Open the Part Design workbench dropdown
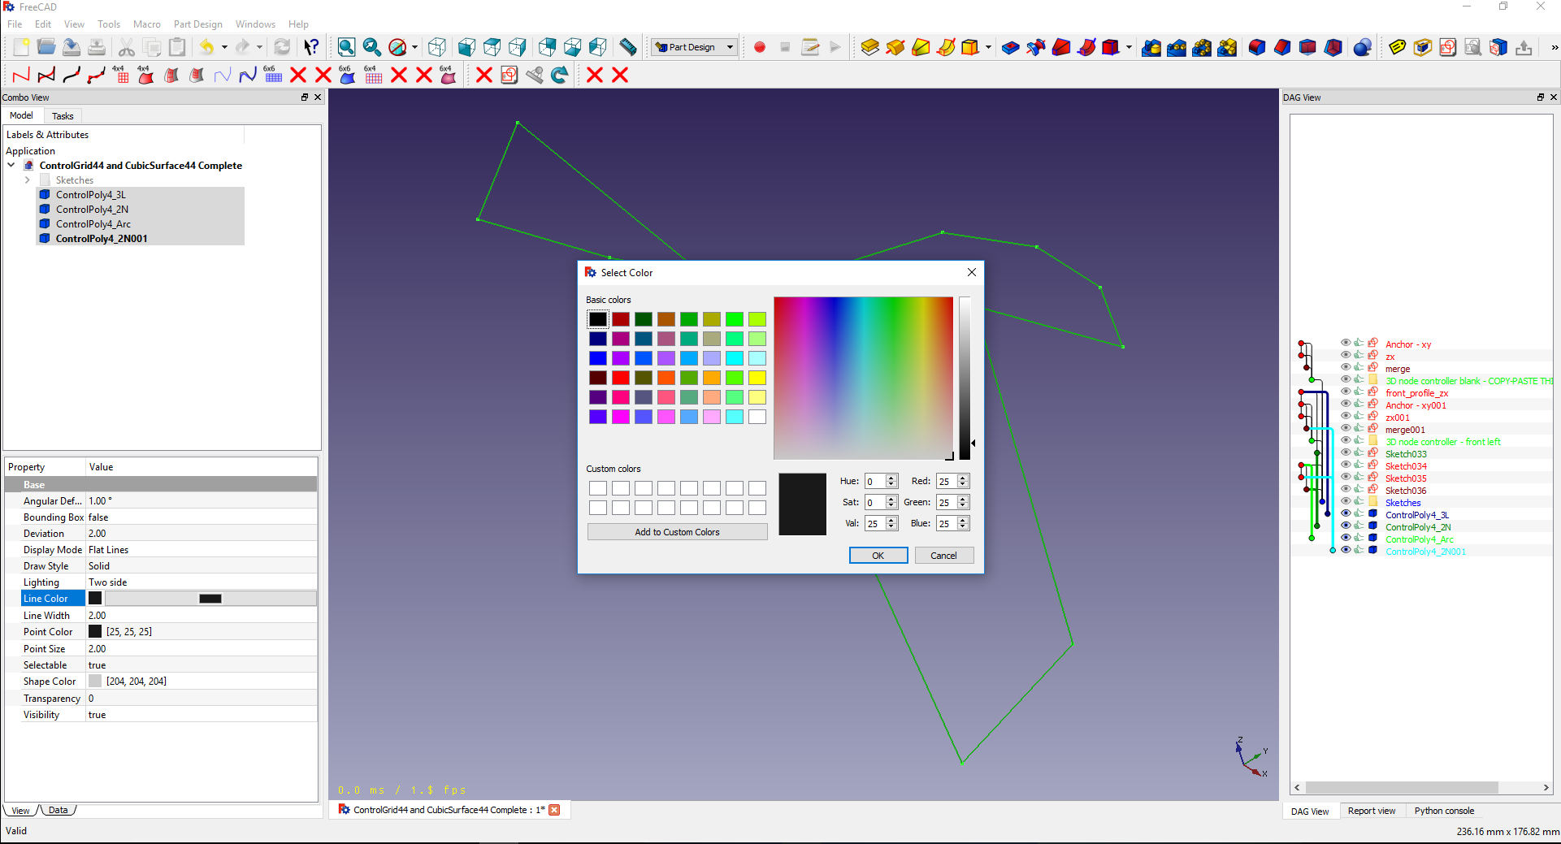The height and width of the screenshot is (844, 1561). point(694,47)
